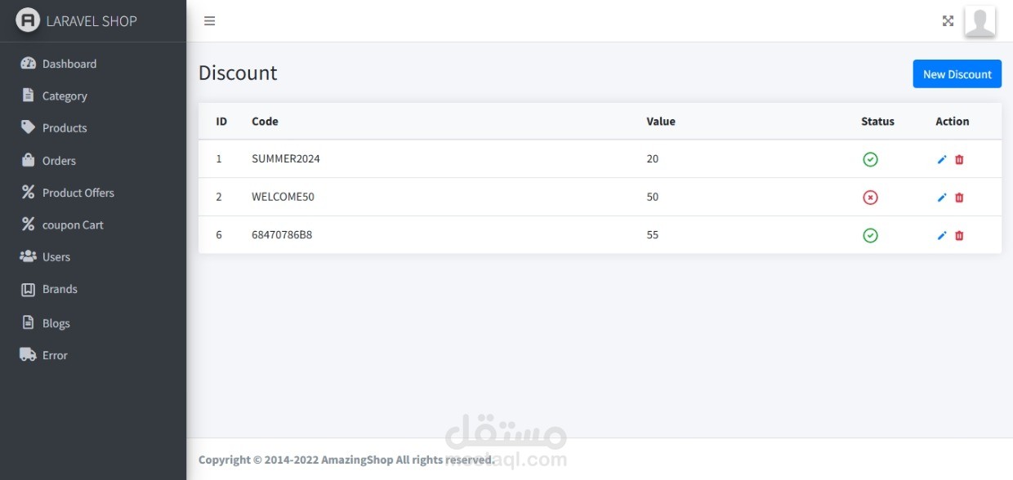Toggle the SUMMER2024 active status checkmark
The width and height of the screenshot is (1013, 480).
point(870,159)
